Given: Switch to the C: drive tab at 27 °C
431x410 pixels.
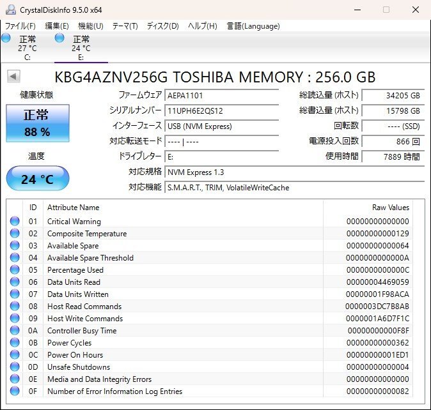Looking at the screenshot, I should click(27, 47).
